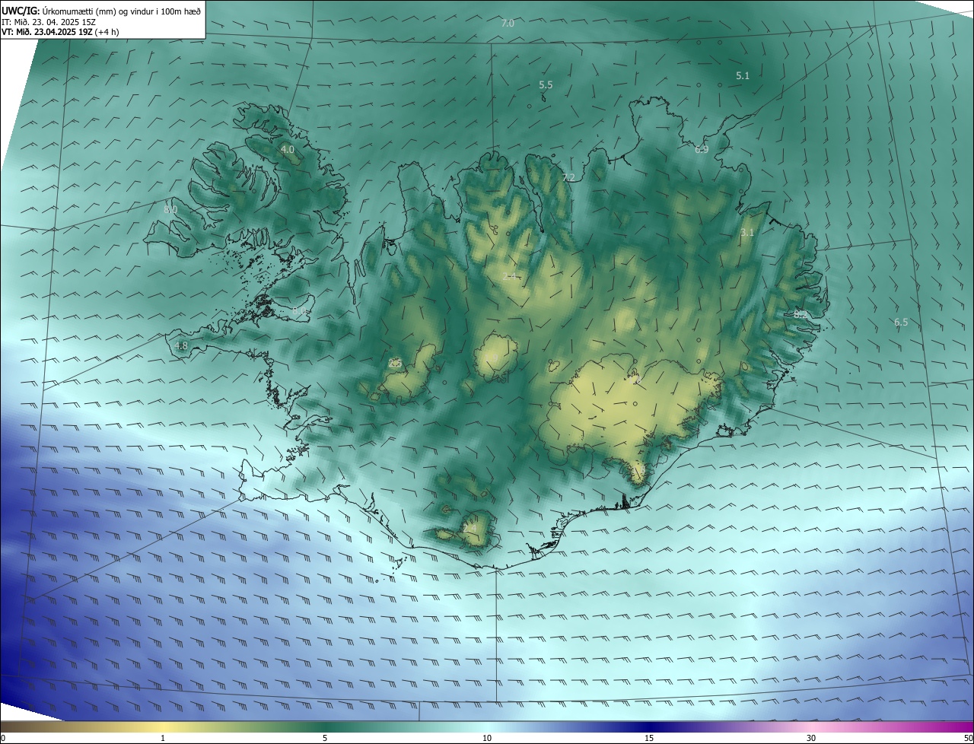Click the 4.8 value label on the peninsula
974x744 pixels.
coord(181,346)
